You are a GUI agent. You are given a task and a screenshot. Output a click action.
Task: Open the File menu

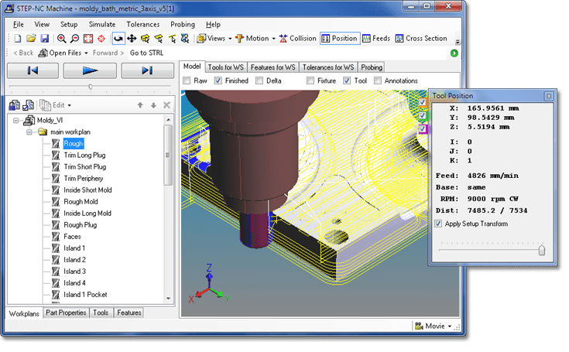pyautogui.click(x=18, y=24)
